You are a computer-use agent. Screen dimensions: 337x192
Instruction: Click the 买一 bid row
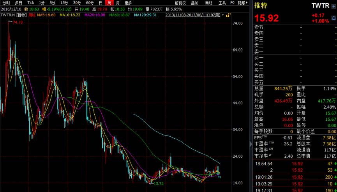pos(295,58)
